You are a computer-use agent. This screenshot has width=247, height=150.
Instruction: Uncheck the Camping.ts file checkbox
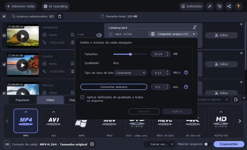tap(4, 35)
